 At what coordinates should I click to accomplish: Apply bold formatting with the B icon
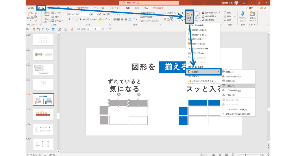(69, 19)
